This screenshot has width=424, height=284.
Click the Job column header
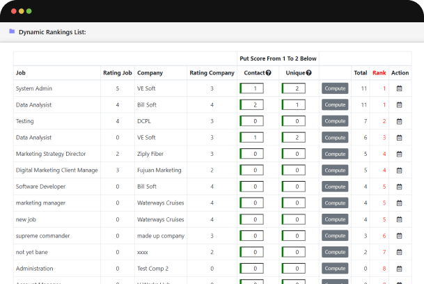(21, 72)
